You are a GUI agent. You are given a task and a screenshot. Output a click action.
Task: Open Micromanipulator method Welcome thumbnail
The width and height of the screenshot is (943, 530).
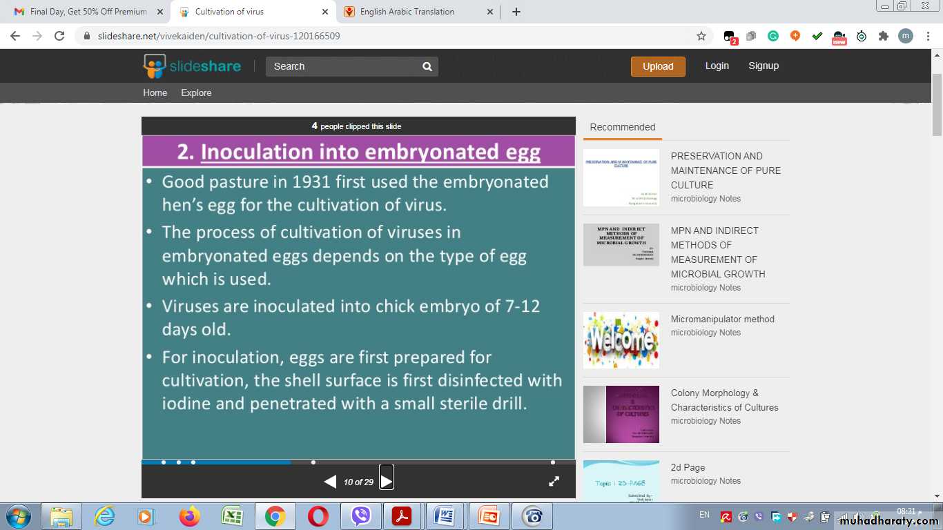coord(621,340)
